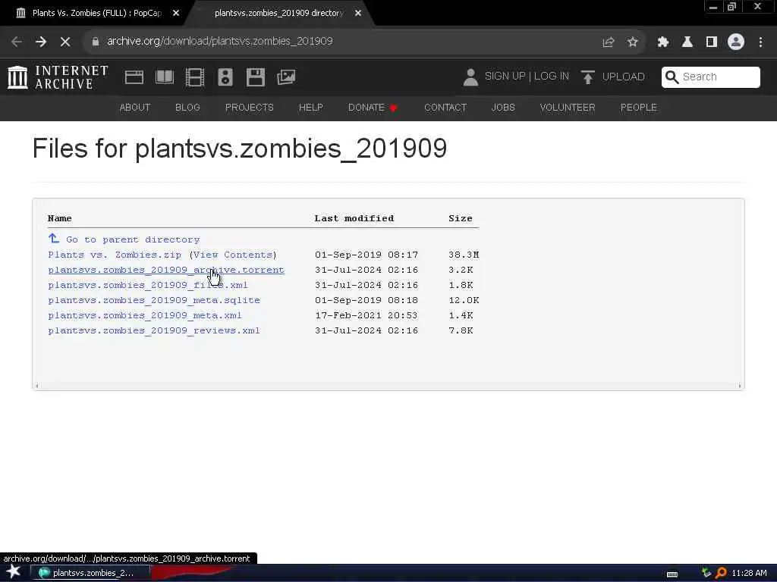Stop page loading with the X button
The height and width of the screenshot is (582, 777).
point(65,42)
